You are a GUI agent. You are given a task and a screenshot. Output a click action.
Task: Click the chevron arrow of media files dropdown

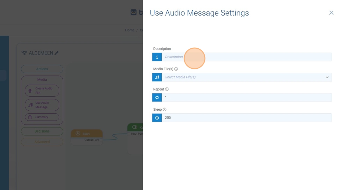327,77
